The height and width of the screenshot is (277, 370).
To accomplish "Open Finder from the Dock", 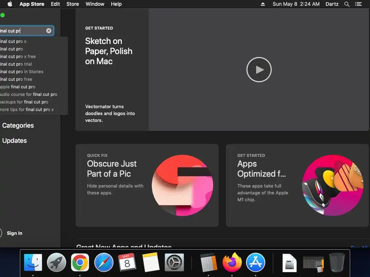I will pyautogui.click(x=33, y=262).
